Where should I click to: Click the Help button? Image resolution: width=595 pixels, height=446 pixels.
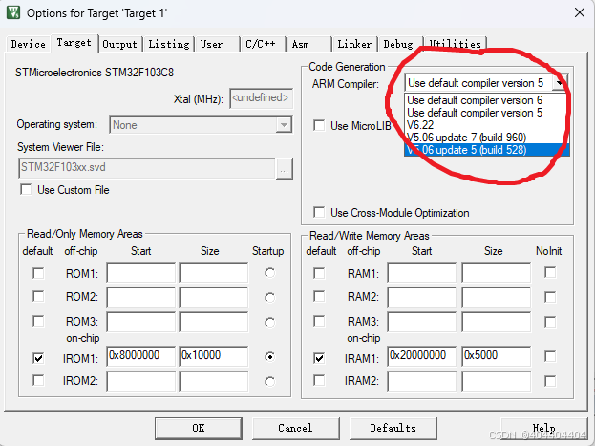point(543,428)
